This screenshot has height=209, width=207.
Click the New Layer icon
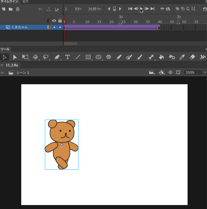pos(4,9)
